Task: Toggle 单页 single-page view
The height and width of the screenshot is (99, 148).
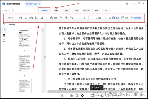Action: (x=116, y=18)
